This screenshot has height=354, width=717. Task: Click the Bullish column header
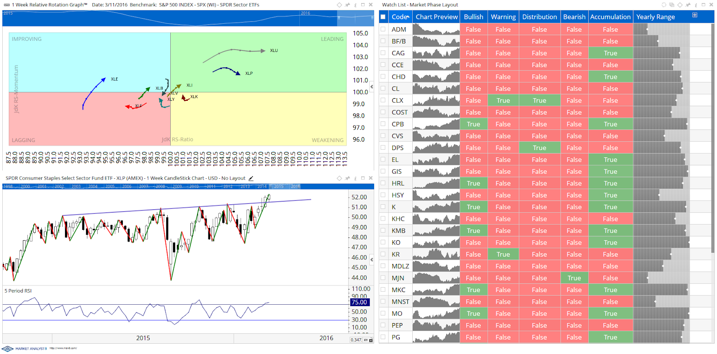tap(474, 17)
